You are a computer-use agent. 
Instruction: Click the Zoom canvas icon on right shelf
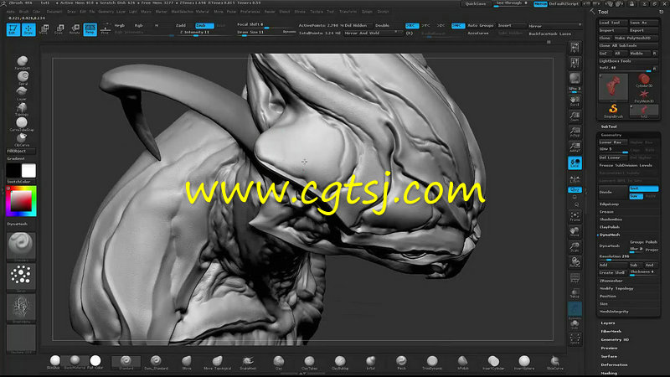(x=575, y=116)
